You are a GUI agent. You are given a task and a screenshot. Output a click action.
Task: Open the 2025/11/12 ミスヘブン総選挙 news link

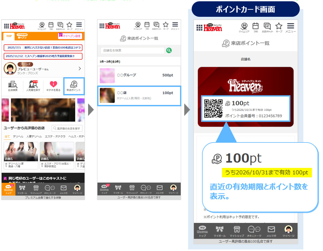(43, 56)
